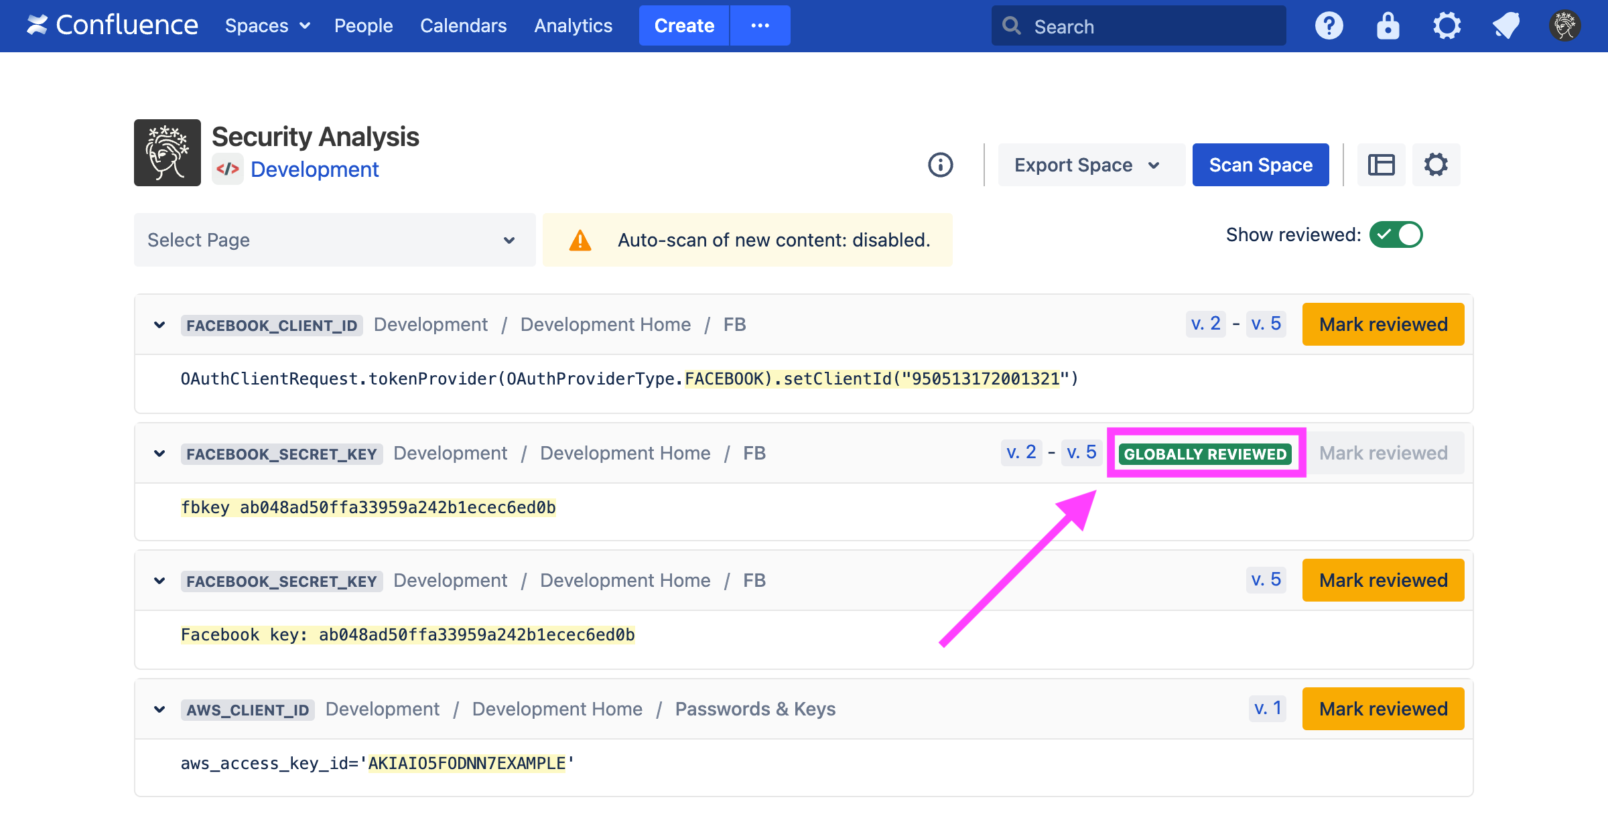Open the notifications feedback icon
Screen dimensions: 1608x826
(x=1505, y=26)
